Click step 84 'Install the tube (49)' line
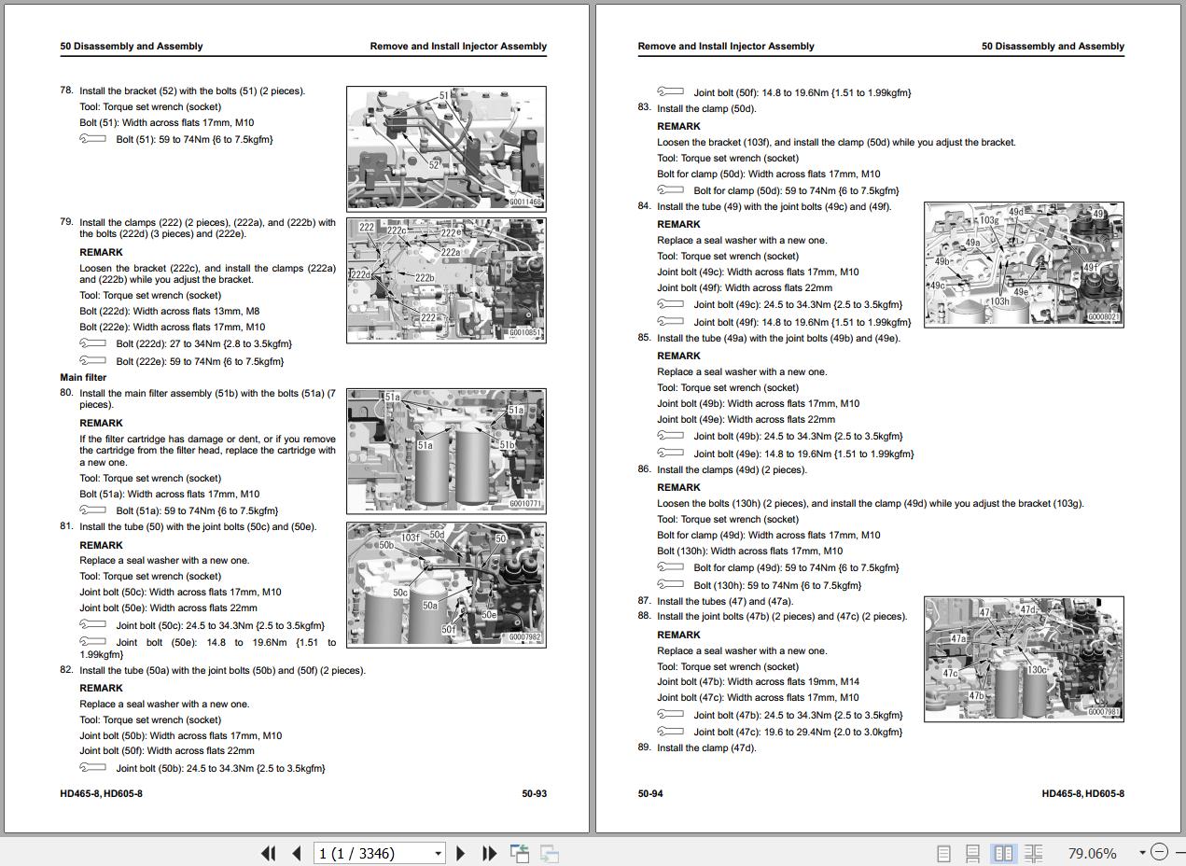 coord(774,206)
